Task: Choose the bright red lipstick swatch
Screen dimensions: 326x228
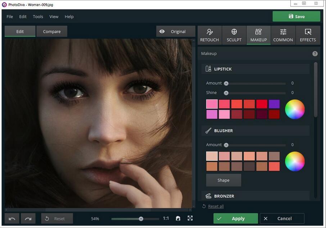Action: point(262,104)
